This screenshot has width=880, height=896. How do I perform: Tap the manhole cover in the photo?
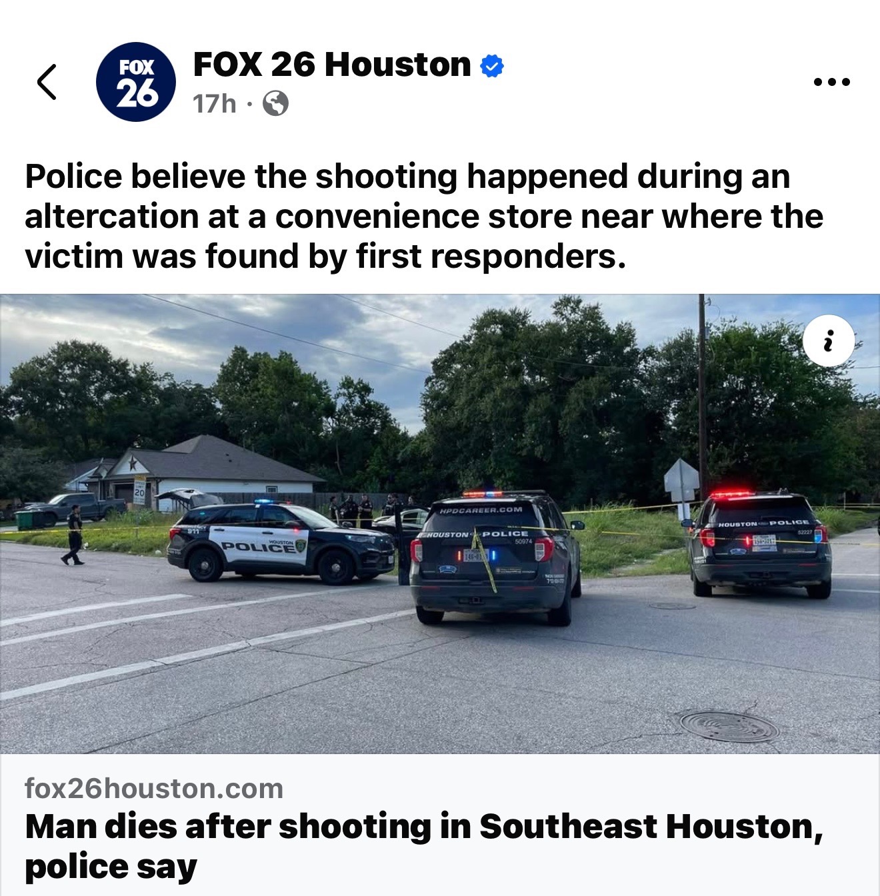coord(729,725)
